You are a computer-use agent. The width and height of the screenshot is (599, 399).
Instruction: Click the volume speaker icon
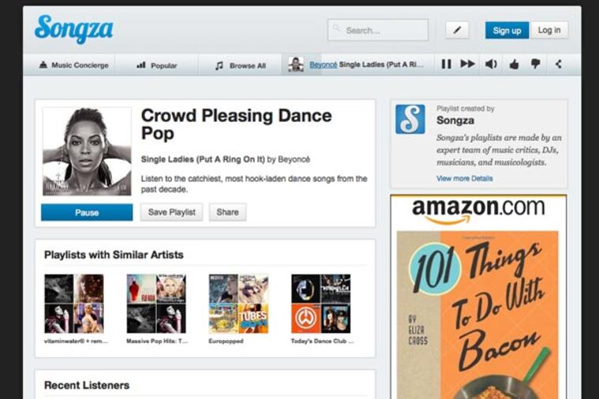pos(491,64)
